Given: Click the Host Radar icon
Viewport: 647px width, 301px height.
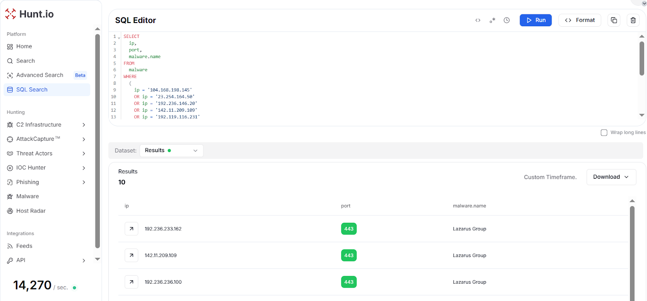Looking at the screenshot, I should pos(10,211).
